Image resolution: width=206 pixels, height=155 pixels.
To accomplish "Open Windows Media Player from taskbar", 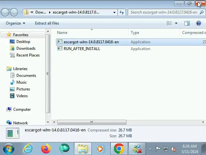I will point(101,149).
